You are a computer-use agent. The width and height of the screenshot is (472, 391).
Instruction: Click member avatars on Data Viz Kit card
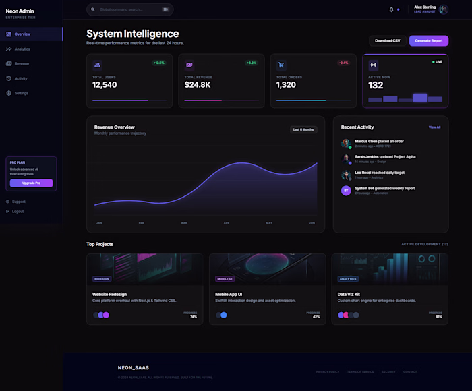pos(349,315)
